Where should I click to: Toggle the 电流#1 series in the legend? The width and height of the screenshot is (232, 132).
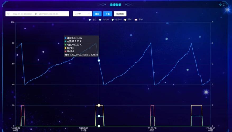104,20
